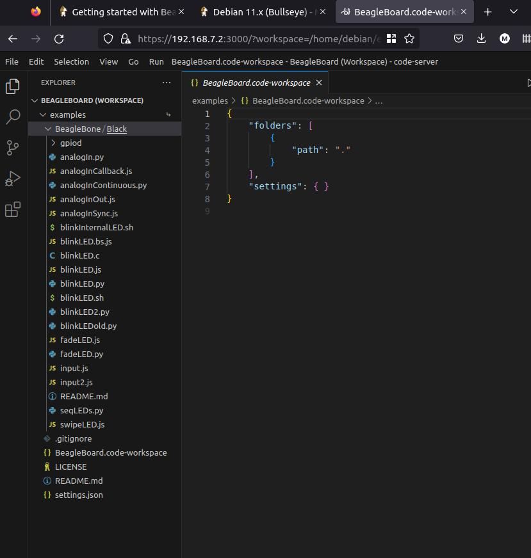Open analogInCallback.js file
531x558 pixels.
tap(96, 171)
